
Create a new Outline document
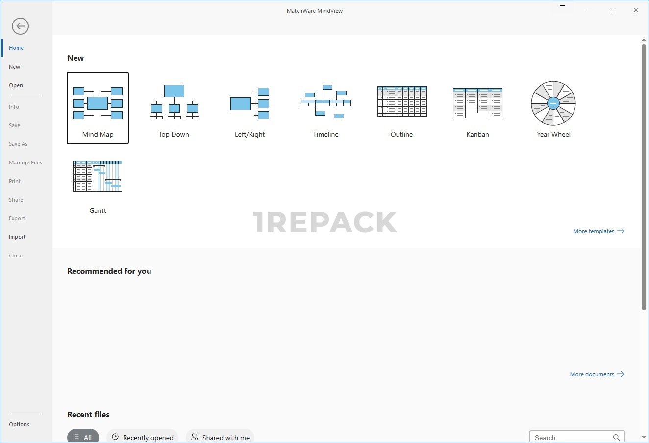402,102
